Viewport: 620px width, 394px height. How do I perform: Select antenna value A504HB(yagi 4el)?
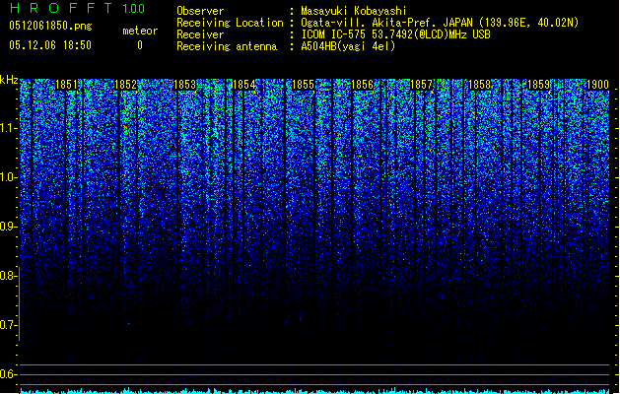click(348, 46)
